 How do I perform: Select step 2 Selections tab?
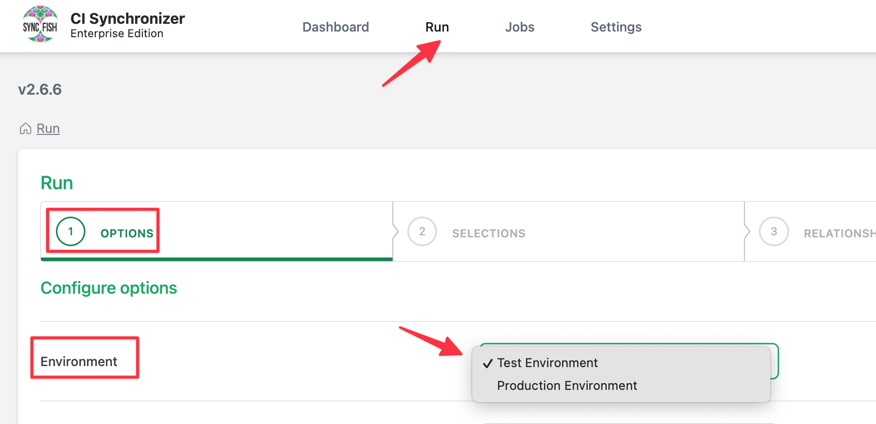tap(568, 231)
